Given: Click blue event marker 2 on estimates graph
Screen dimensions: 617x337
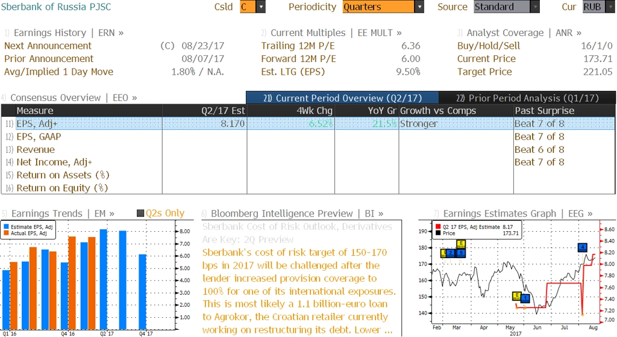Looking at the screenshot, I should tap(451, 253).
